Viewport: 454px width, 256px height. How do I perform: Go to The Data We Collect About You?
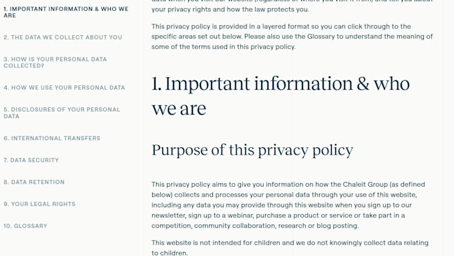pos(63,37)
